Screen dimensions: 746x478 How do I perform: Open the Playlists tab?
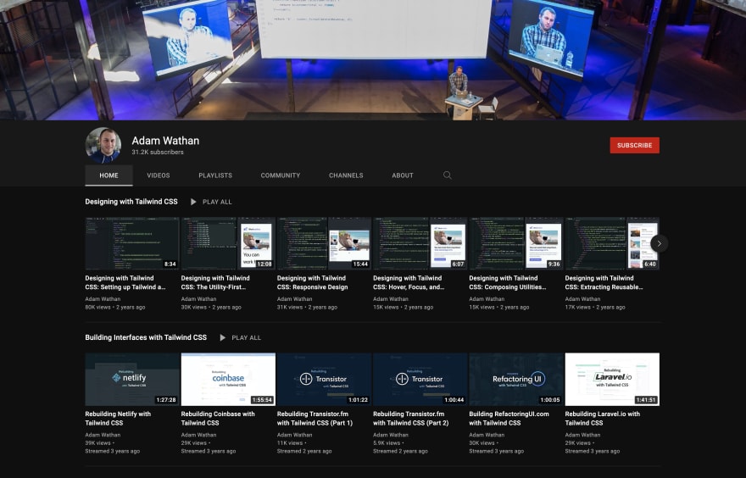[215, 175]
